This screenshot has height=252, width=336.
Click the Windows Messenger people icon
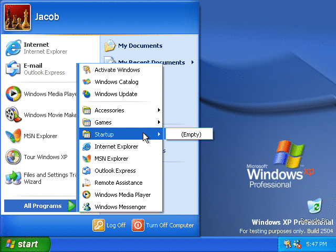87,206
